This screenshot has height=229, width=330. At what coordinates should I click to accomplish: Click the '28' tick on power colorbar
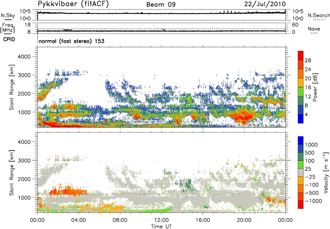pyautogui.click(x=308, y=60)
